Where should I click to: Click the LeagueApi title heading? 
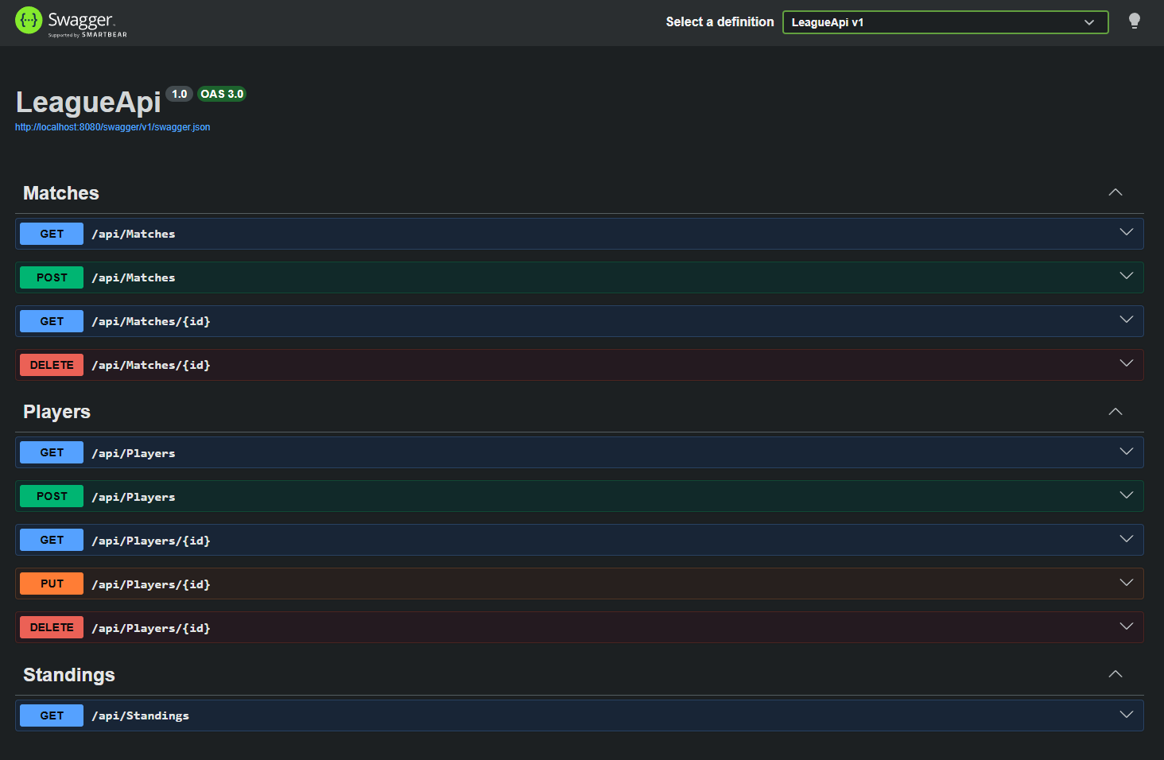click(88, 103)
